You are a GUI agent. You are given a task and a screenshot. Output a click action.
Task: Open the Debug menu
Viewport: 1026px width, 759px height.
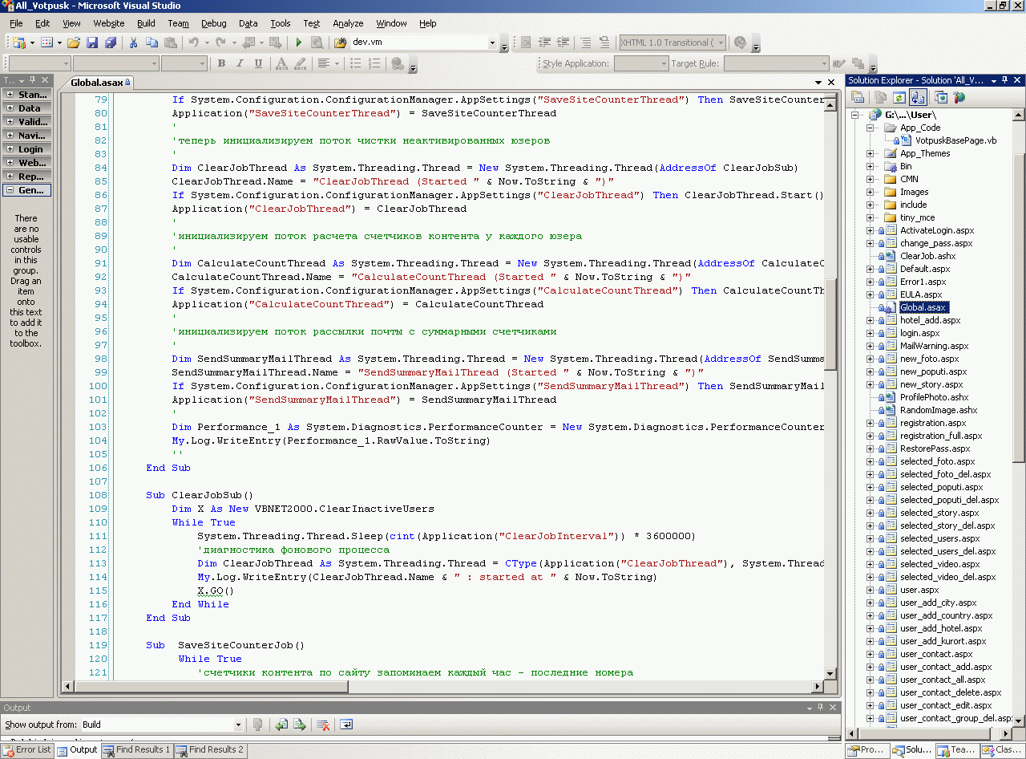[213, 23]
